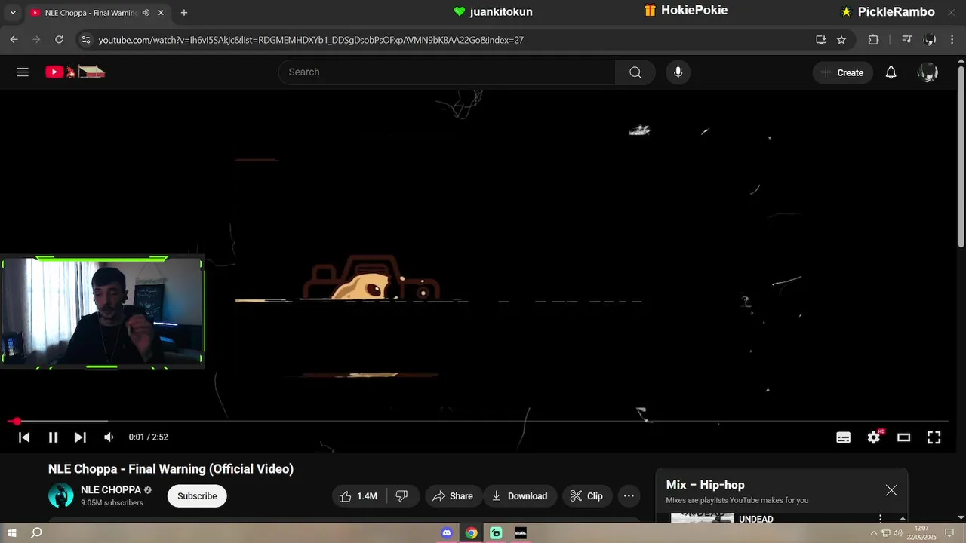
Task: Select the URL in address bar
Action: [x=311, y=40]
